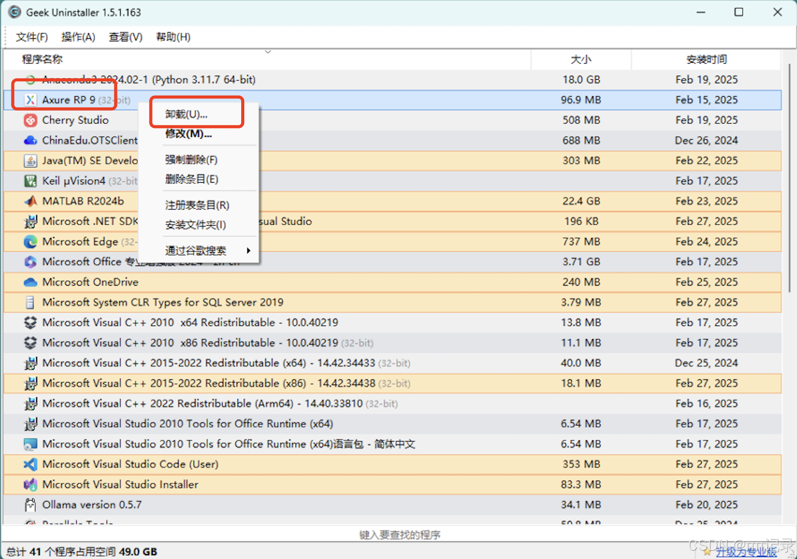Click the Geek Uninstaller title bar logo
The height and width of the screenshot is (559, 797).
(14, 12)
